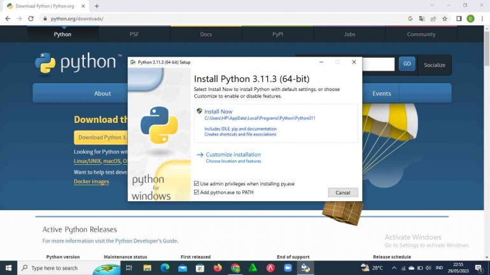Bookmark this page with the star
The width and height of the screenshot is (490, 275).
[x=445, y=18]
